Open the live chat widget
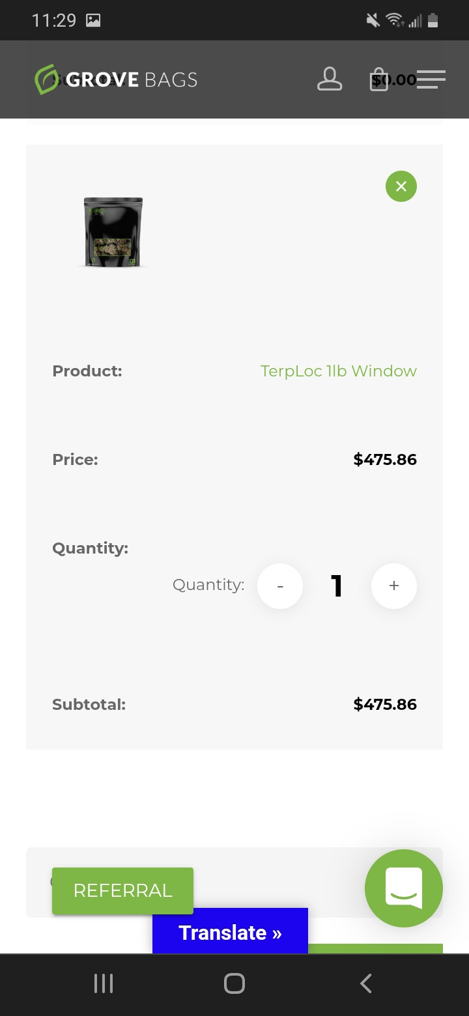Viewport: 469px width, 1016px height. coord(404,888)
